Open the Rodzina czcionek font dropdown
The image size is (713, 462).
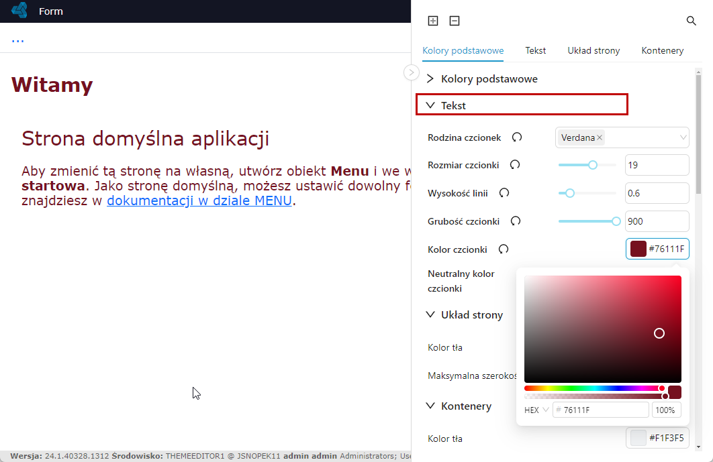pos(622,137)
